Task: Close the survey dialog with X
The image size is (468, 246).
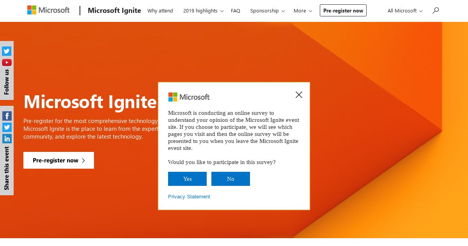Action: click(x=299, y=94)
